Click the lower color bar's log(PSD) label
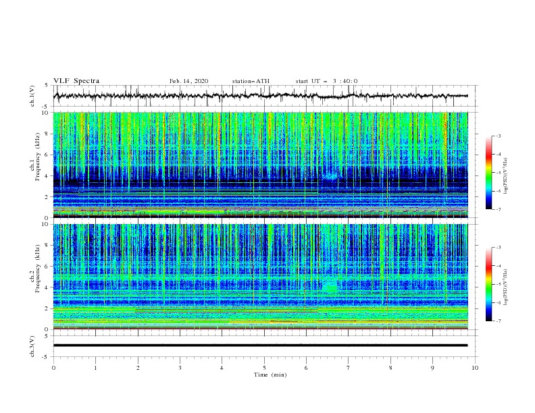This screenshot has height=413, width=535. coord(505,287)
